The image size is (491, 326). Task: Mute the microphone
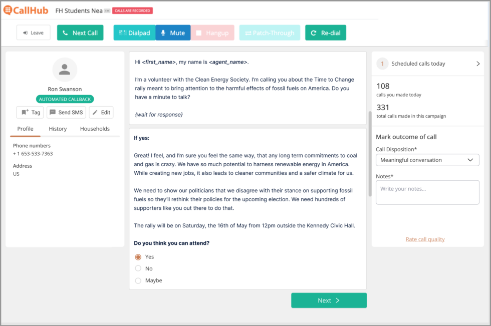click(x=173, y=33)
